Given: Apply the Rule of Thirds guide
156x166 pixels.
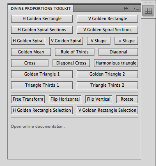Looking at the screenshot, I should [x=75, y=52].
